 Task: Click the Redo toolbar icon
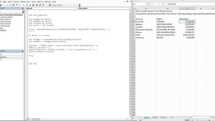click(20, 5)
